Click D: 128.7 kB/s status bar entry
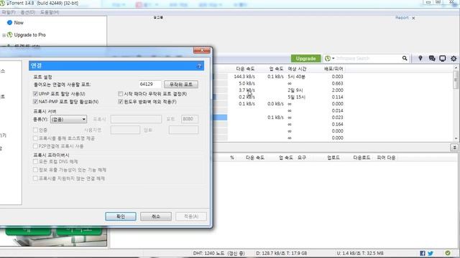 (281, 253)
